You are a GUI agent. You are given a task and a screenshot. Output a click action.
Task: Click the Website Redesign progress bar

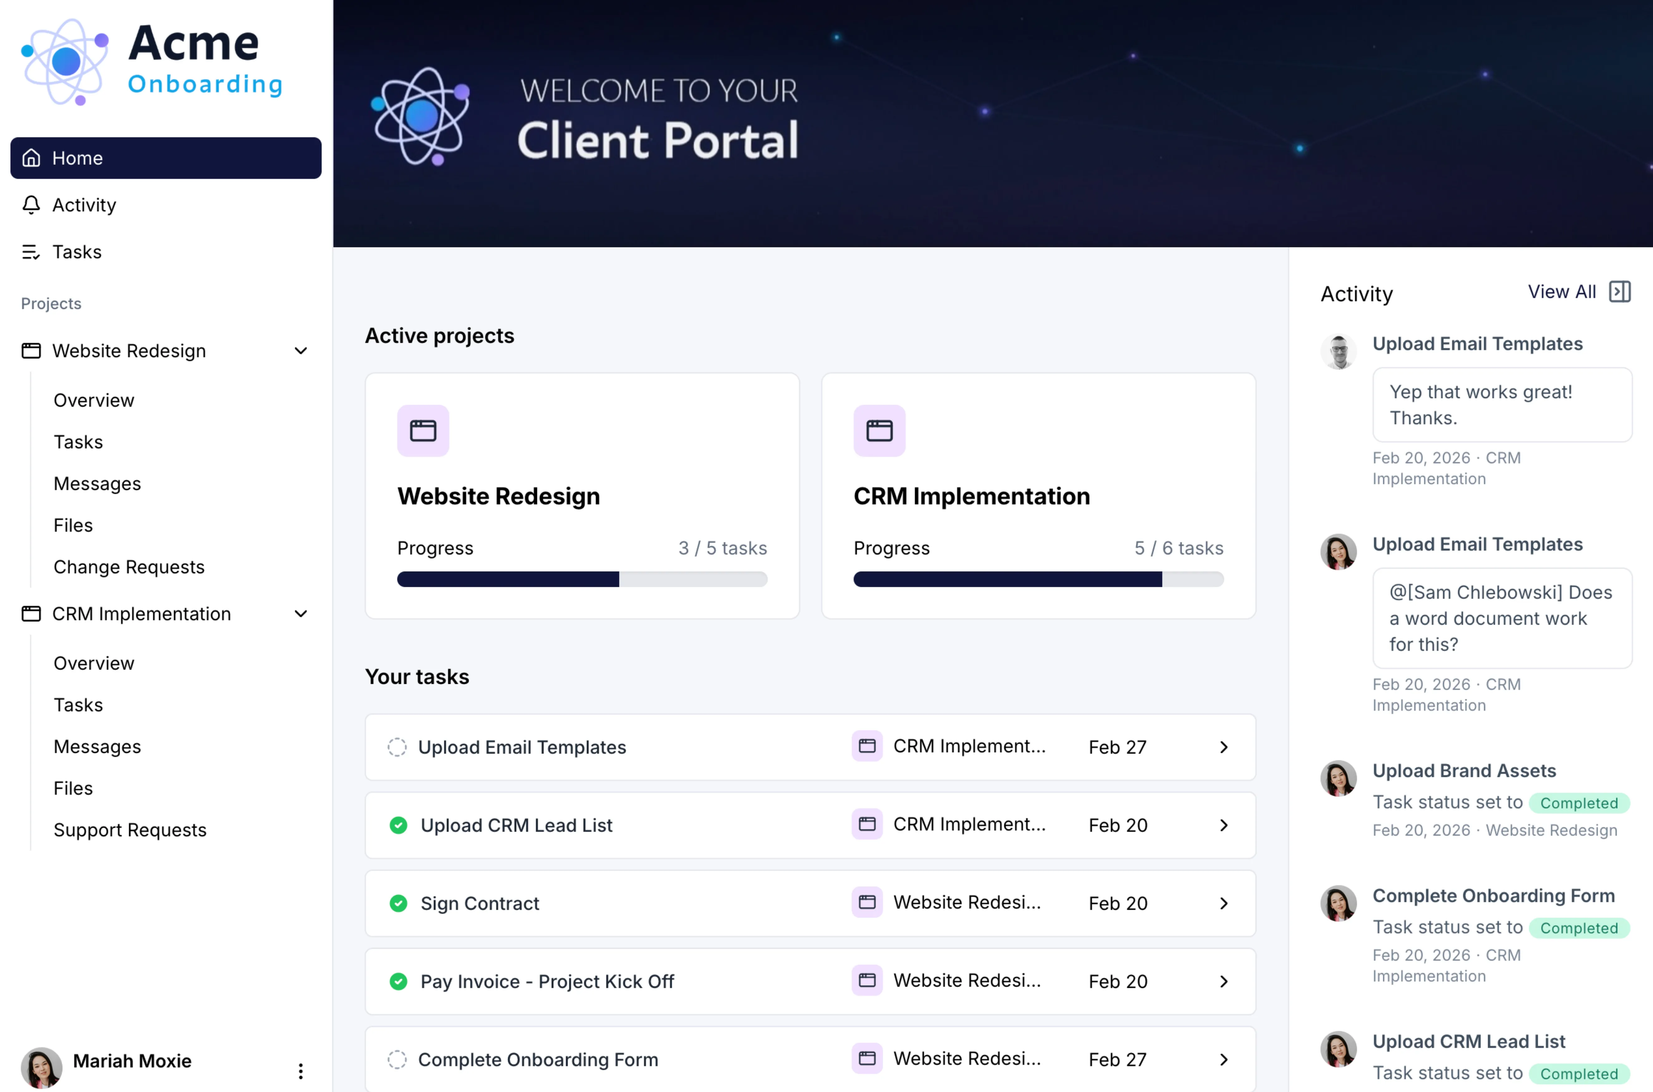click(582, 579)
